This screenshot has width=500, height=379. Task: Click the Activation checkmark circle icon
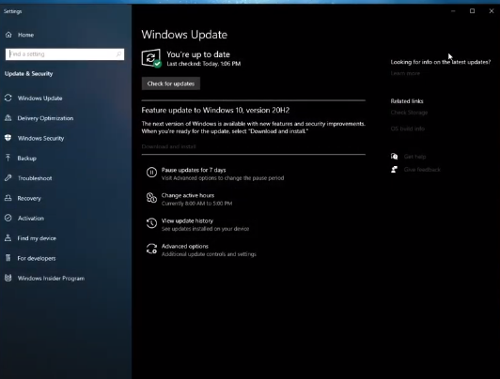point(8,218)
